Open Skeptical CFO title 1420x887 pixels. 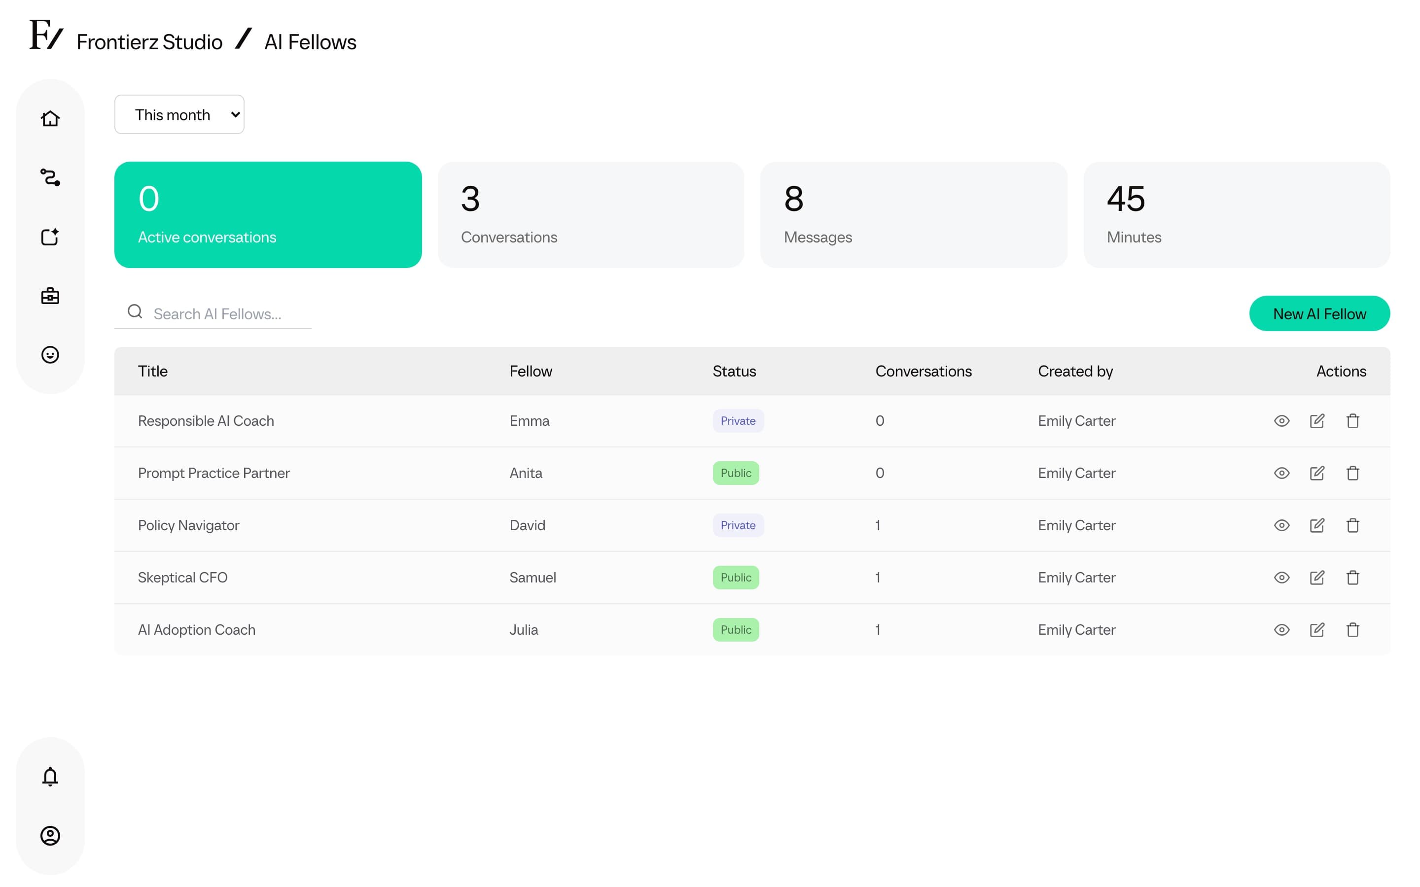(182, 577)
